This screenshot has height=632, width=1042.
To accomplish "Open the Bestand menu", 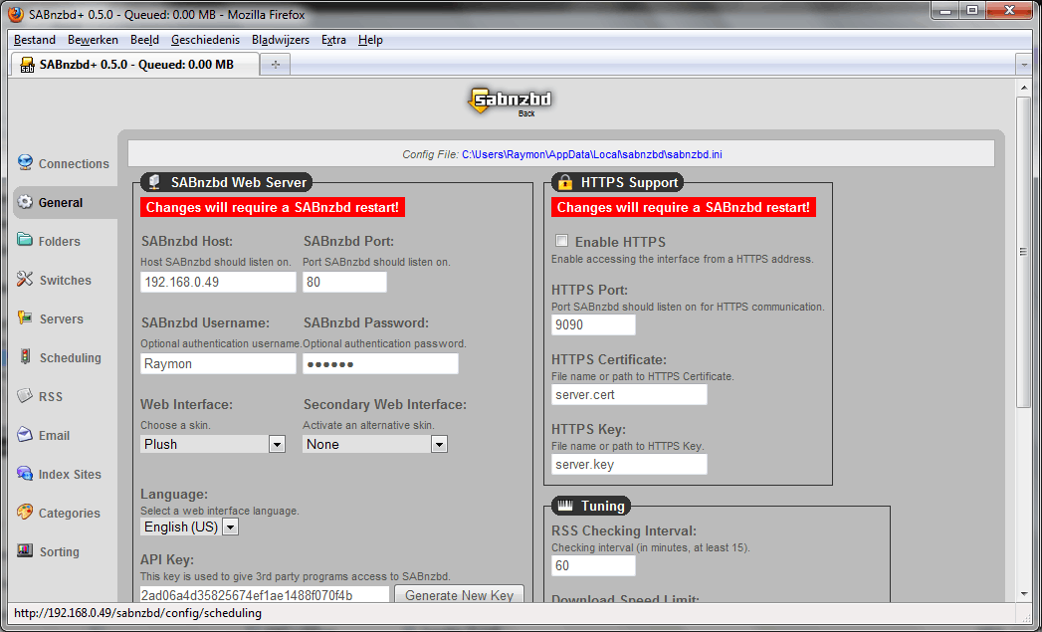I will pos(35,40).
